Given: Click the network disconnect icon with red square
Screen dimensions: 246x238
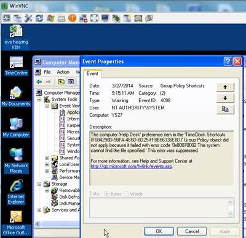Looking at the screenshot, I should pyautogui.click(x=83, y=18).
